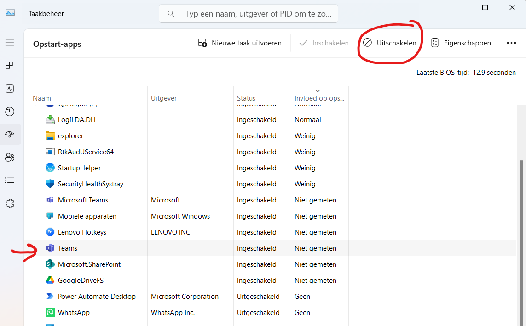
Task: Open the Details page icon in the sidebar
Action: coord(10,180)
